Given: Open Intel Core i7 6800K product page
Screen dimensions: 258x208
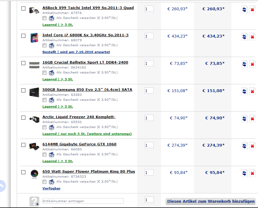Looking at the screenshot, I should click(x=85, y=35).
